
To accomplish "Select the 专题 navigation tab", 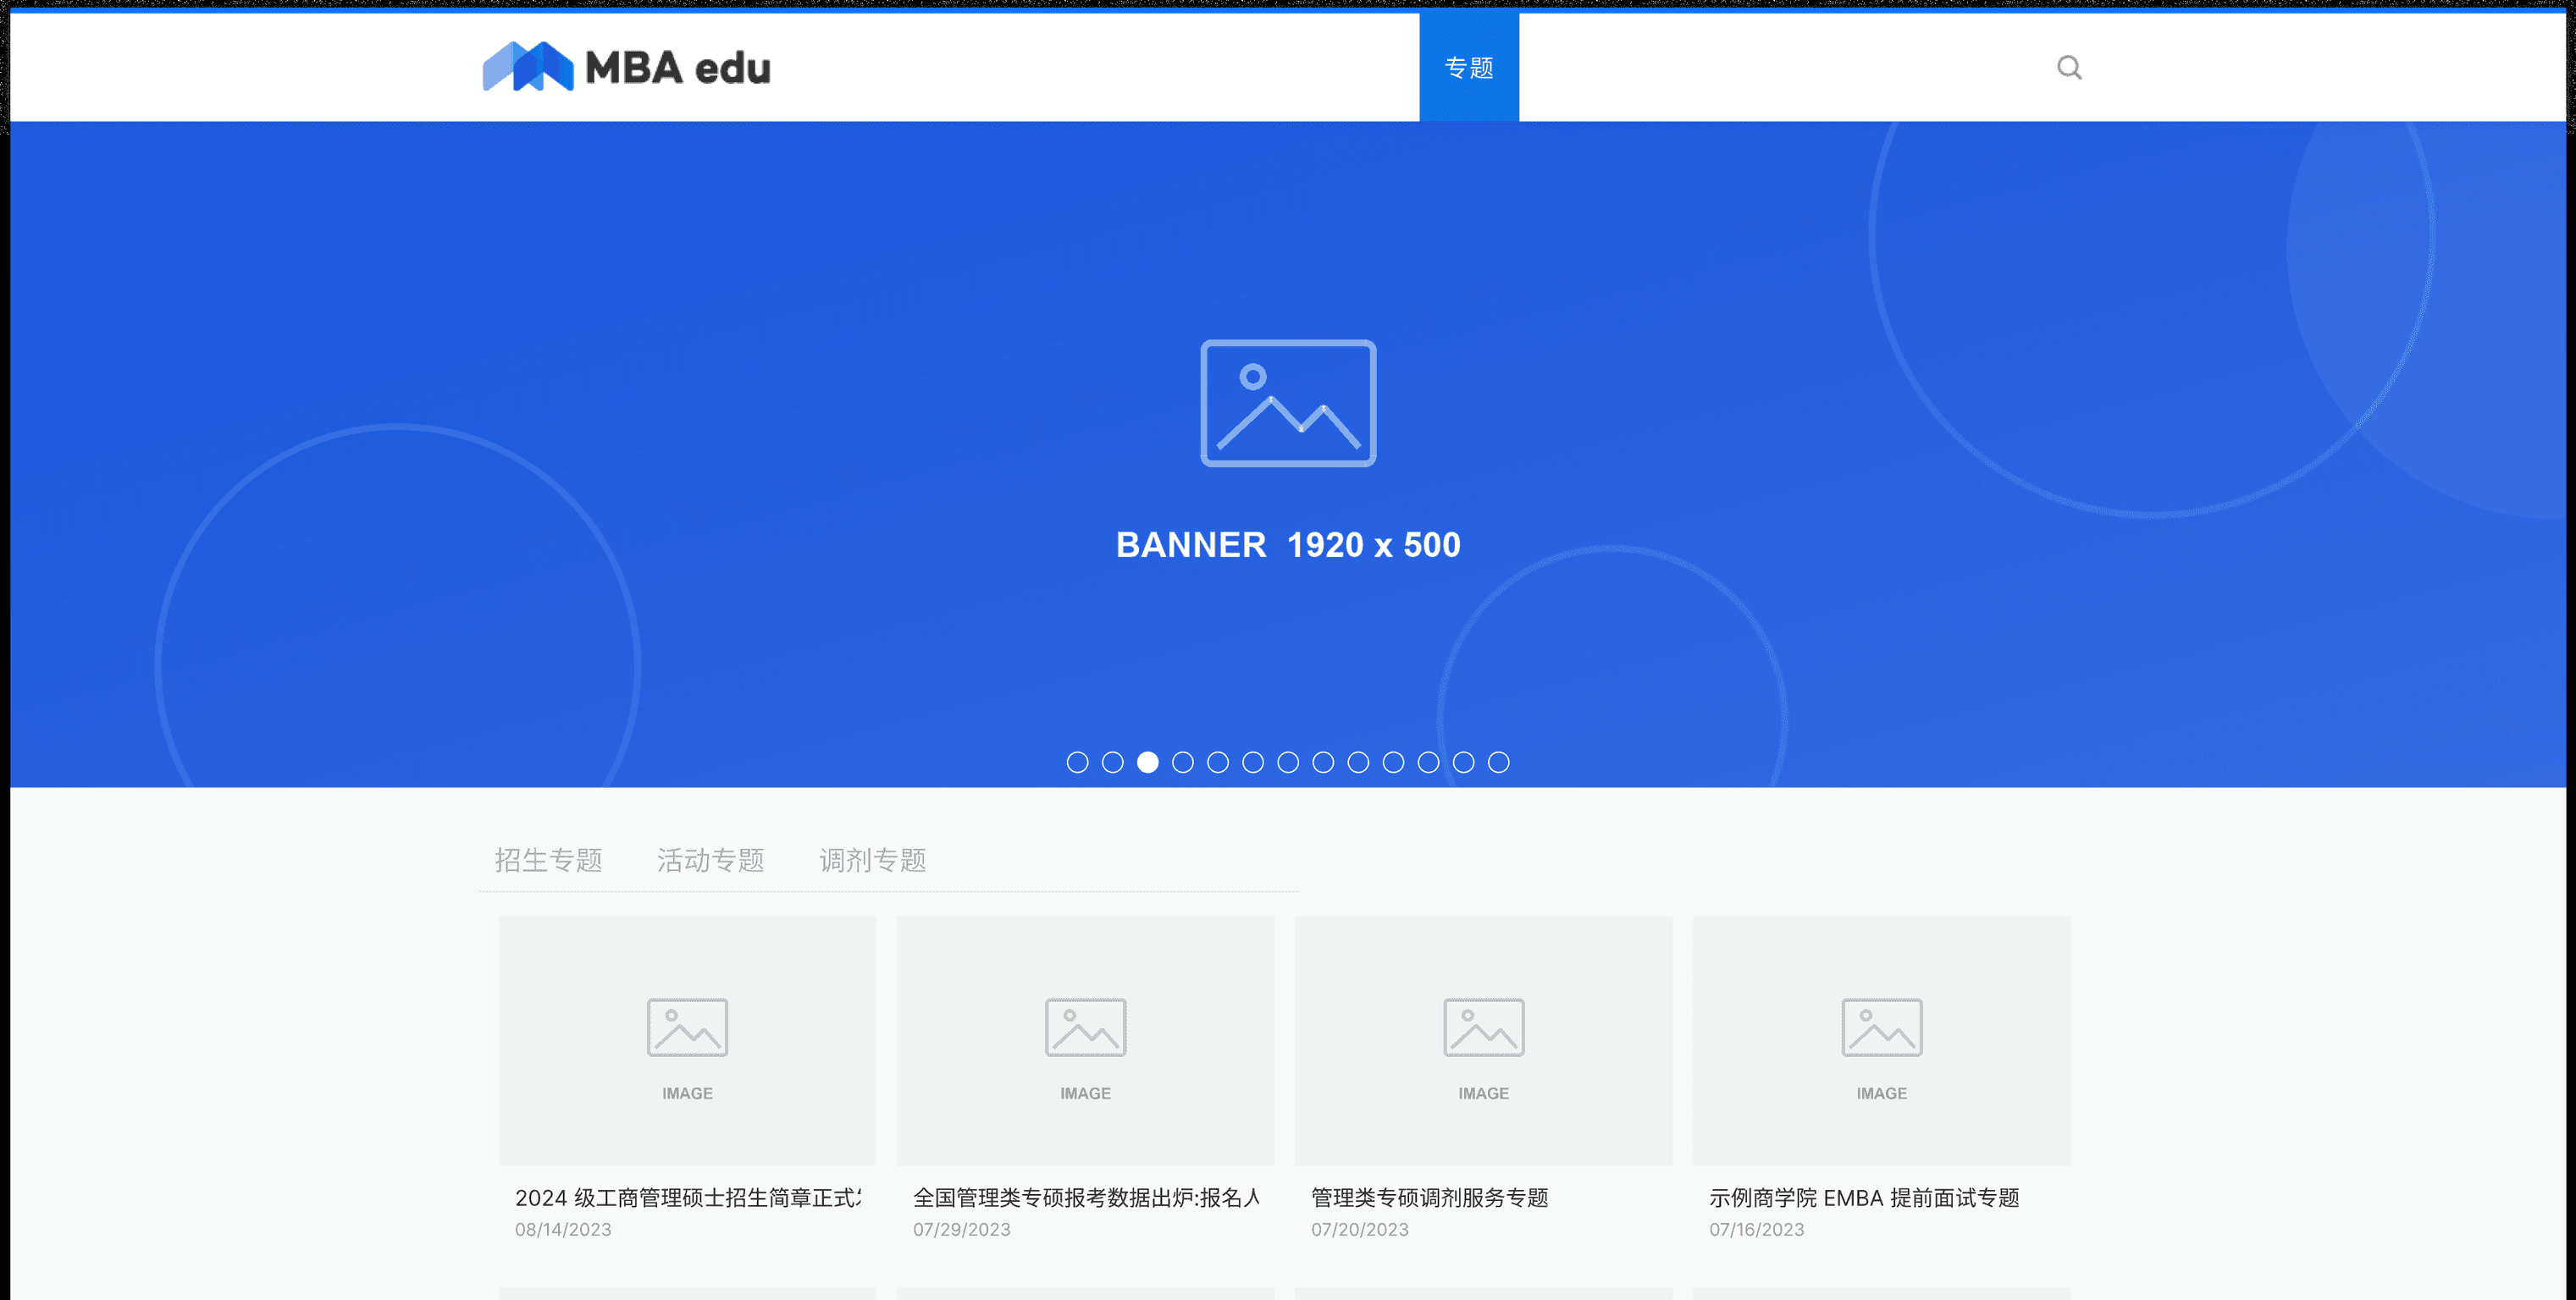I will 1469,67.
